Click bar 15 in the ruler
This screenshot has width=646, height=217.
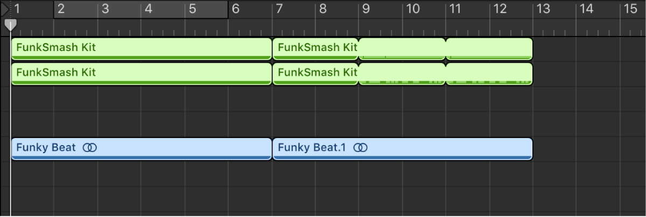[629, 9]
